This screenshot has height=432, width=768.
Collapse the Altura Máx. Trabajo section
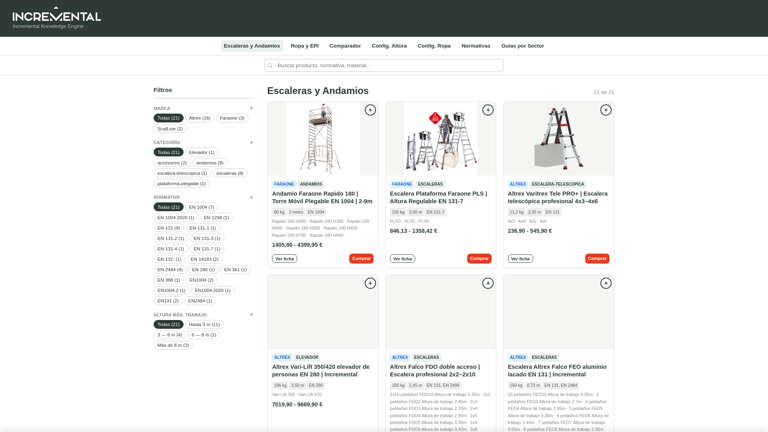pos(203,315)
